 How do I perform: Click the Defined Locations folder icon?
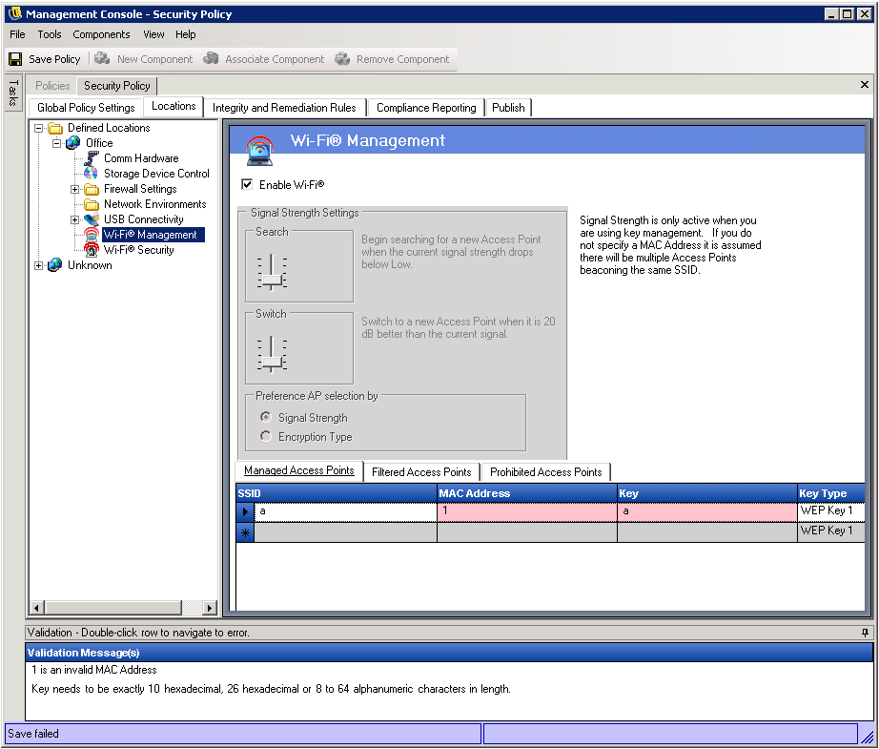pos(55,128)
